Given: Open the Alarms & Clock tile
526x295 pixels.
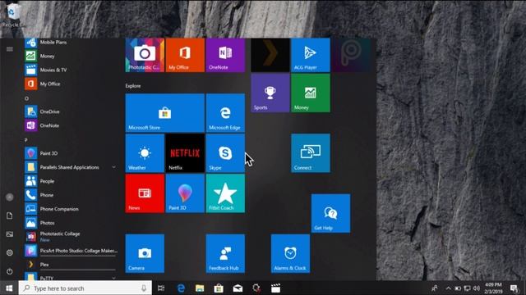Looking at the screenshot, I should point(290,253).
